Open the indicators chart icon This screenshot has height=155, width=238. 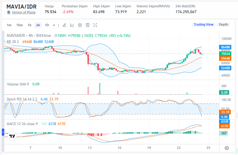pos(72,25)
